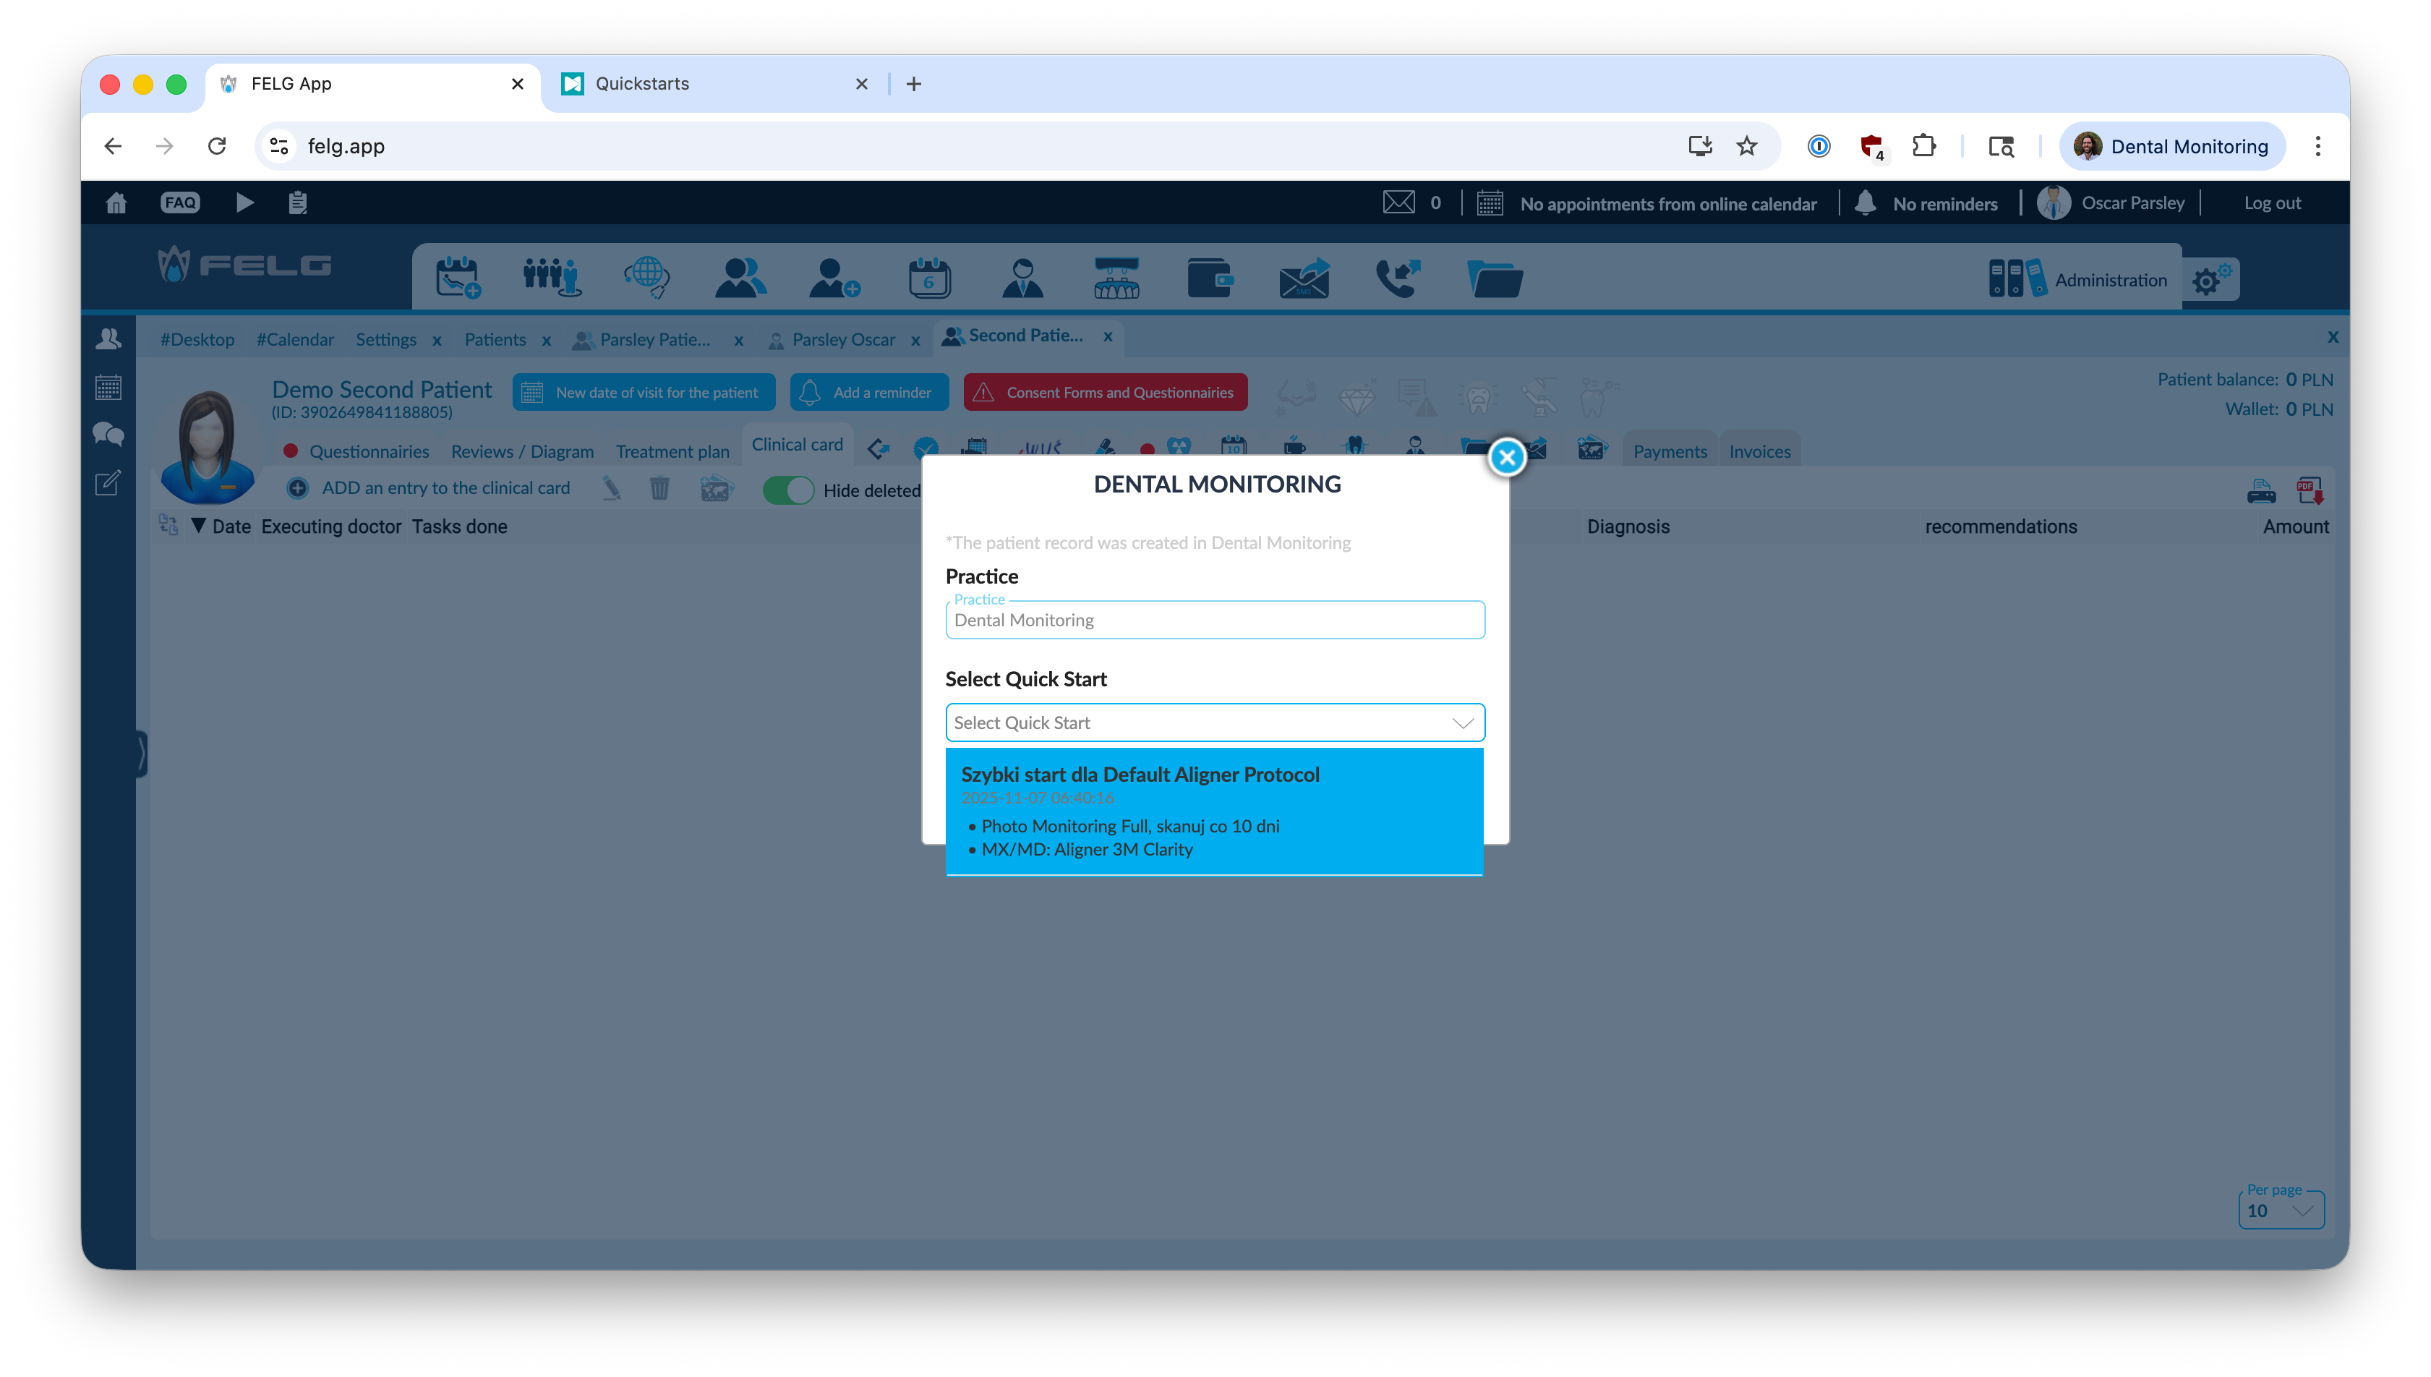
Task: Open the Treatment plan tab
Action: [672, 451]
